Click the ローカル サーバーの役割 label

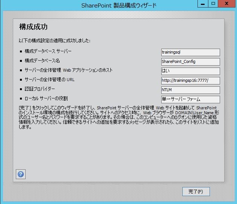pos(46,98)
